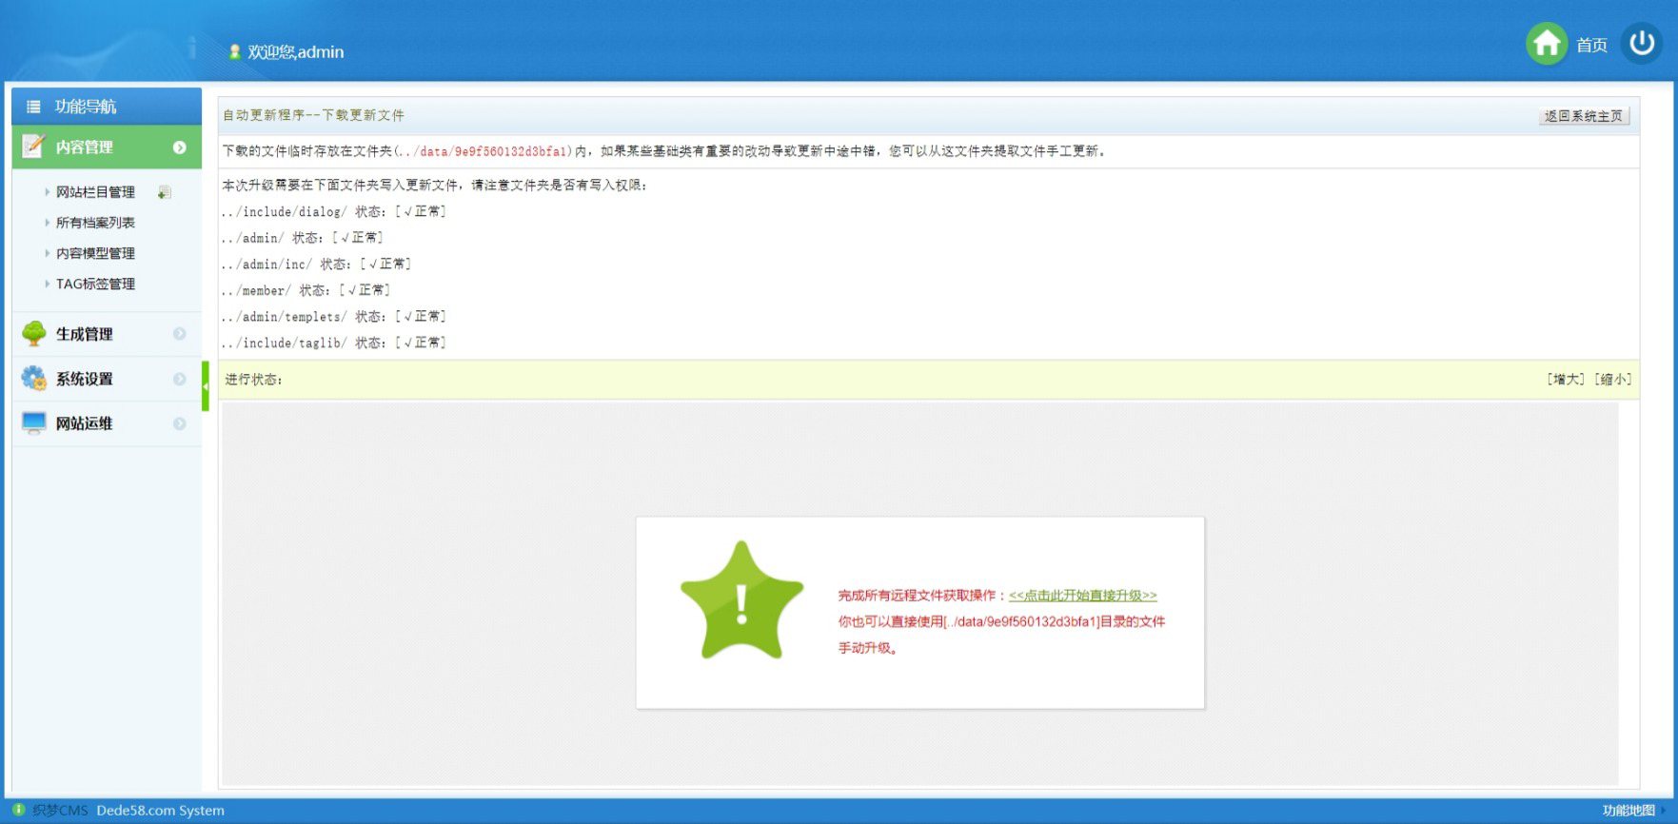This screenshot has height=824, width=1678.
Task: Collapse the 内容管理 section arrow
Action: (x=179, y=147)
